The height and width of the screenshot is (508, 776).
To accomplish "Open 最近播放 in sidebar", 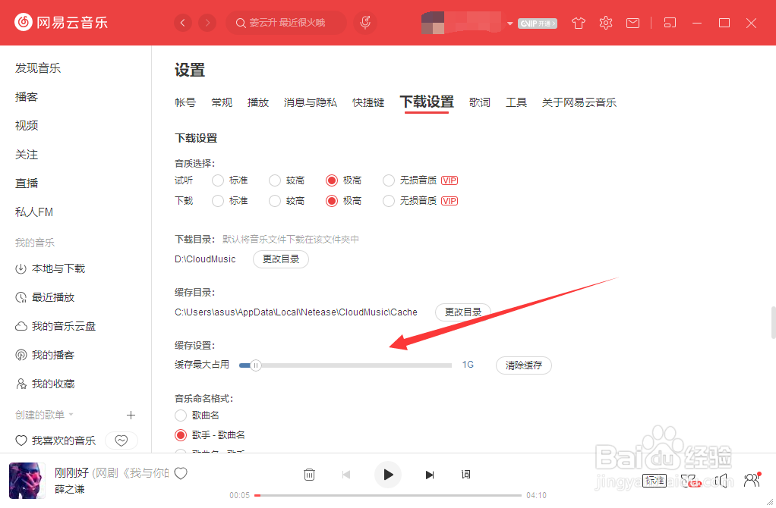I will 45,297.
